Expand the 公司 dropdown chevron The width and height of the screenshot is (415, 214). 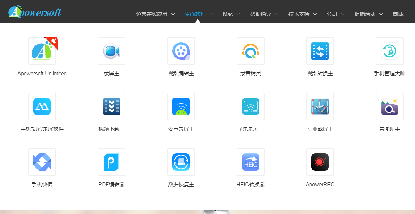(x=342, y=14)
